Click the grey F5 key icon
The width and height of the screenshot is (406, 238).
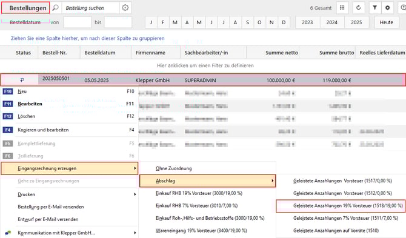[x=8, y=144]
